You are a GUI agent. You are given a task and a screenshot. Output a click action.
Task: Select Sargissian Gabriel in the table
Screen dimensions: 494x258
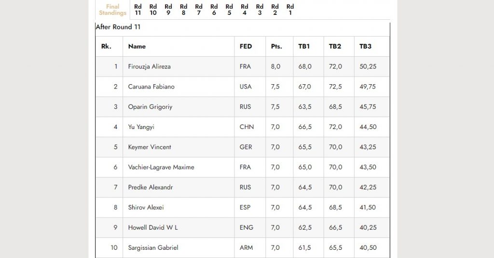pyautogui.click(x=153, y=247)
